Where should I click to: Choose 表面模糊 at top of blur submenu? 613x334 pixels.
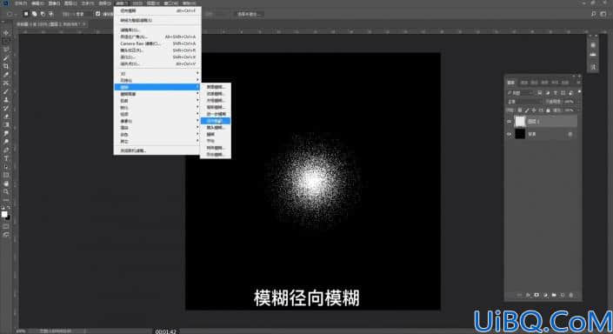[216, 87]
